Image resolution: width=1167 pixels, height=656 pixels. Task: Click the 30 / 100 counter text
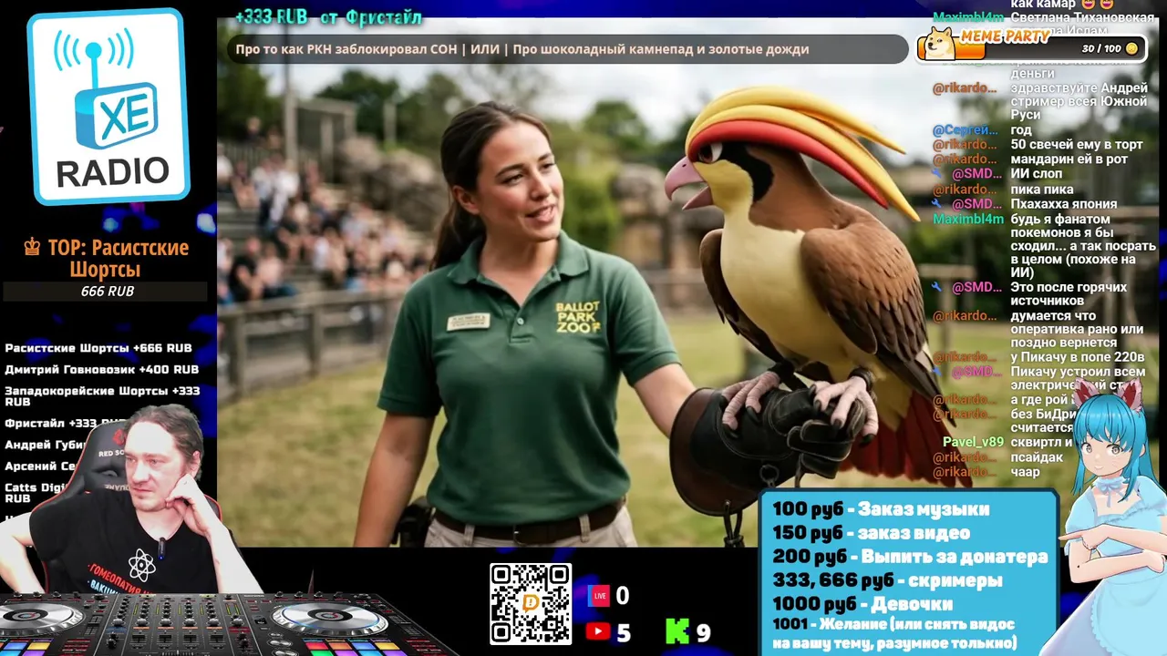coord(1100,48)
